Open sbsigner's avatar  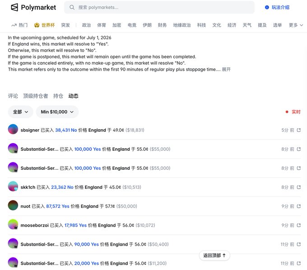(x=13, y=129)
